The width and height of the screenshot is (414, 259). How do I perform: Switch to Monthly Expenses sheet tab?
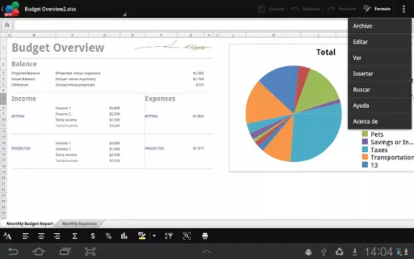pos(80,224)
